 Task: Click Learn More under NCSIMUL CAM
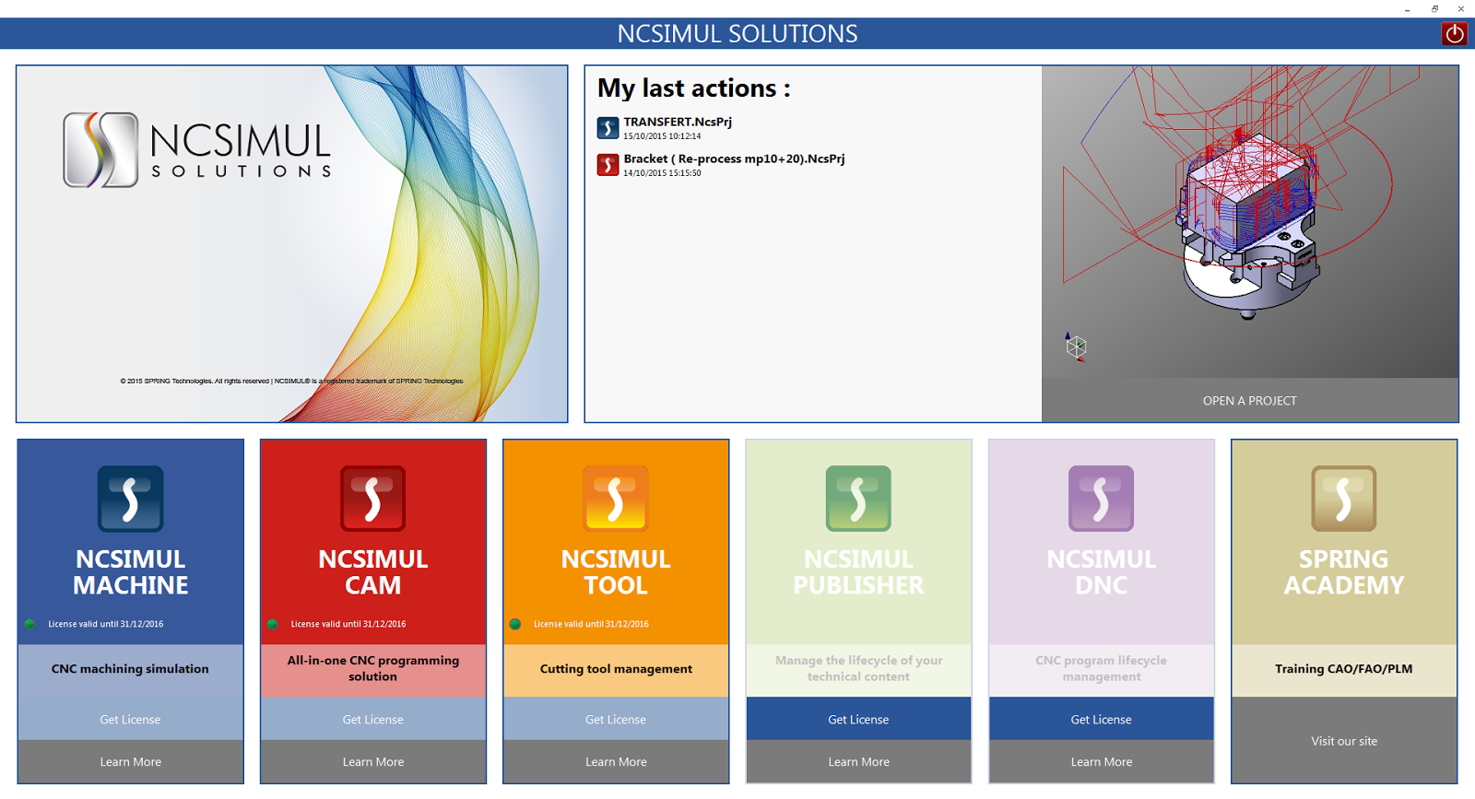pos(373,762)
